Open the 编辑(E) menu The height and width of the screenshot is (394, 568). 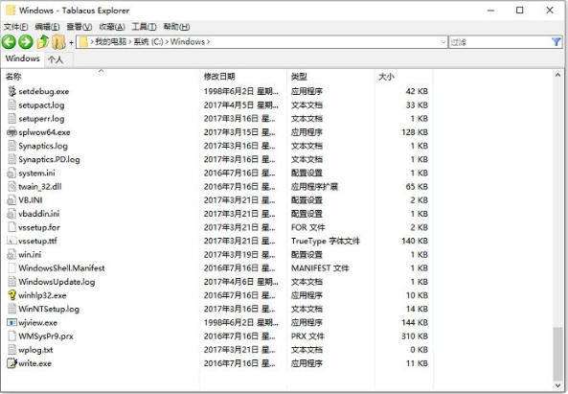47,27
